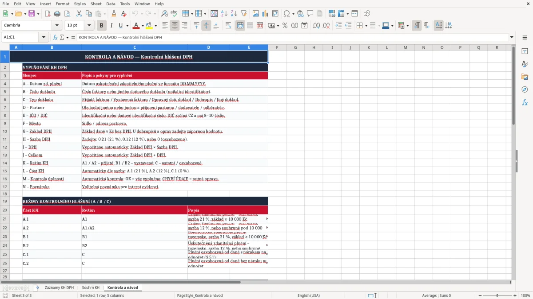Image resolution: width=533 pixels, height=299 pixels.
Task: Open the Function Wizard fx icon
Action: [56, 37]
